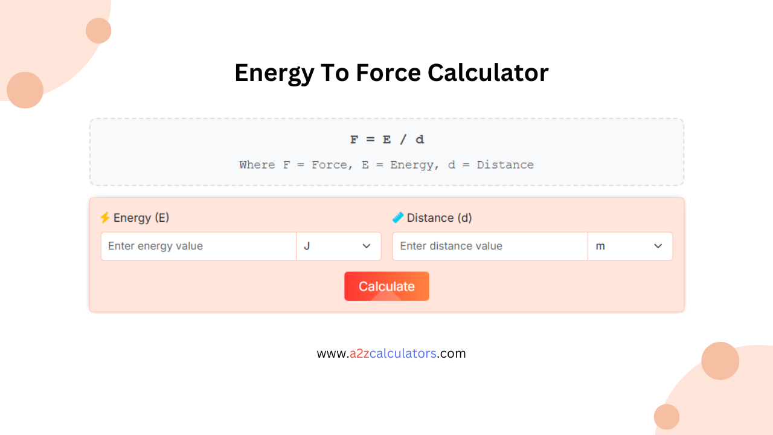Screen dimensions: 773x435
Task: Click the dashed formula box
Action: pos(386,151)
